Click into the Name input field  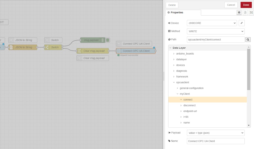[x=216, y=141]
